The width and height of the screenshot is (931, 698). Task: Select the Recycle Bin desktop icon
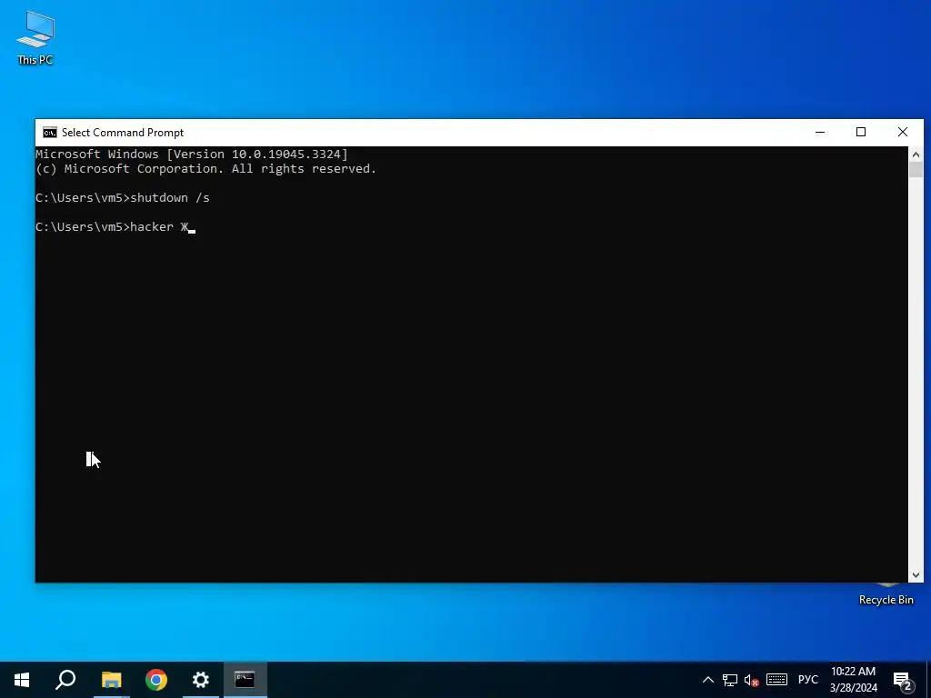(886, 593)
